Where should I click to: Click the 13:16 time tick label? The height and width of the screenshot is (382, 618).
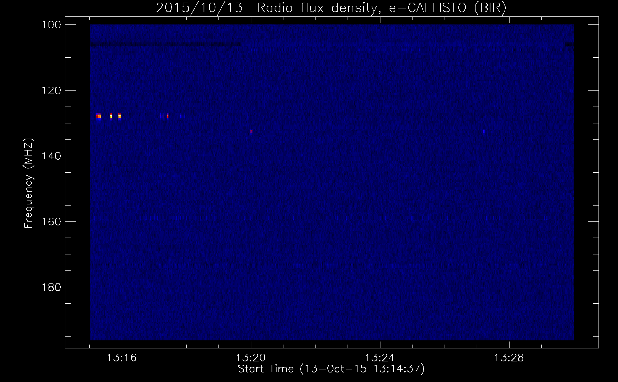point(122,358)
